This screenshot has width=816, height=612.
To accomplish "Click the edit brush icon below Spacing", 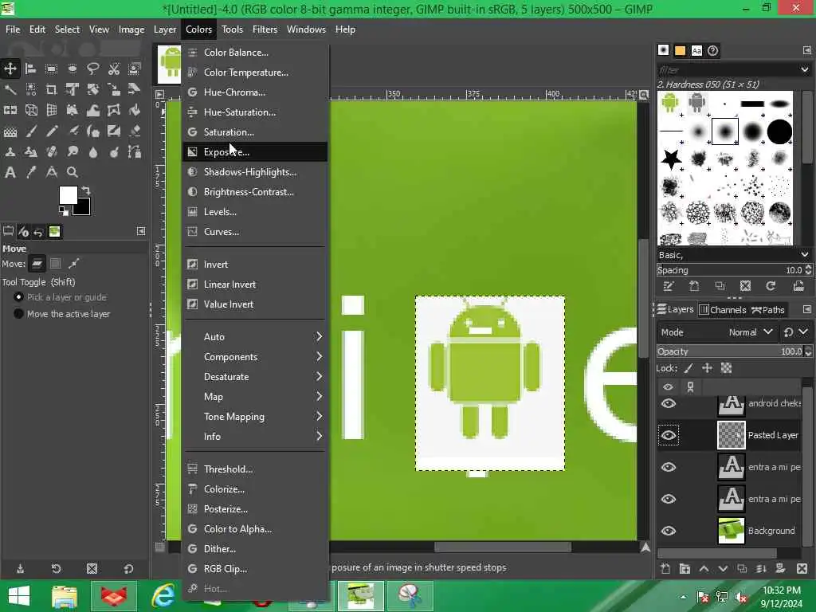I will [x=669, y=286].
